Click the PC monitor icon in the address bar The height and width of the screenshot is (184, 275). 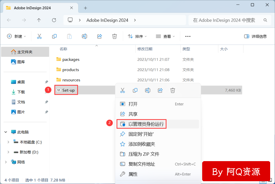70,20
